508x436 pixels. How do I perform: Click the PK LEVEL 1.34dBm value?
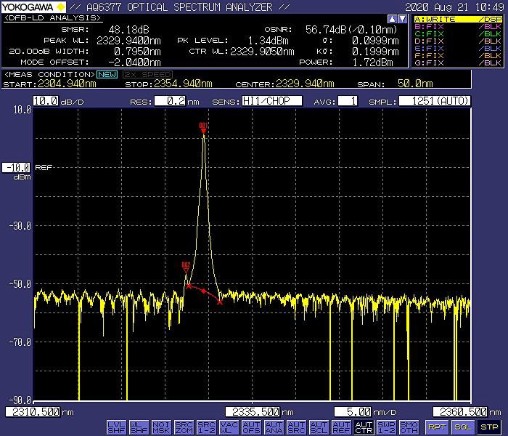tap(268, 41)
